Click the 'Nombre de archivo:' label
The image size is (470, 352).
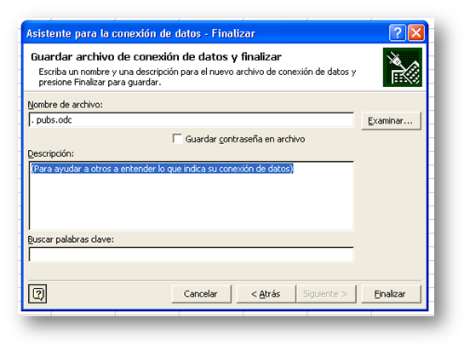(x=65, y=105)
